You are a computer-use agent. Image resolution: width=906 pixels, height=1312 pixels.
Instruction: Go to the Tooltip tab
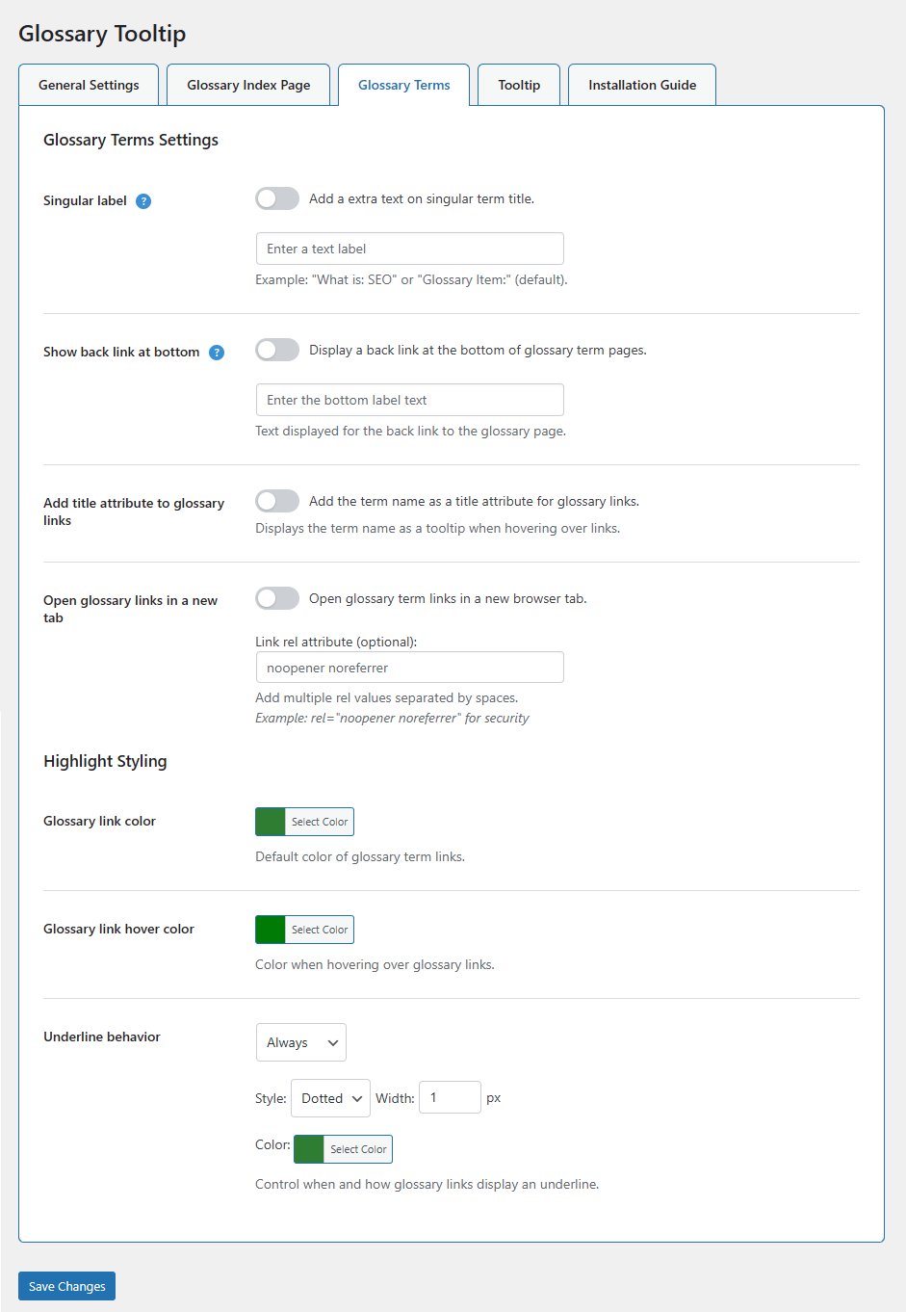tap(519, 85)
